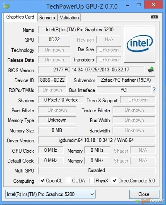
Task: Click the Die Size Unknown field
Action: click(x=109, y=50)
